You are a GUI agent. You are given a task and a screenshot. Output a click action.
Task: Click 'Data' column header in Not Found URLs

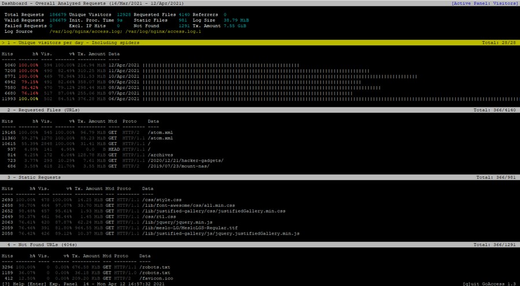(144, 256)
